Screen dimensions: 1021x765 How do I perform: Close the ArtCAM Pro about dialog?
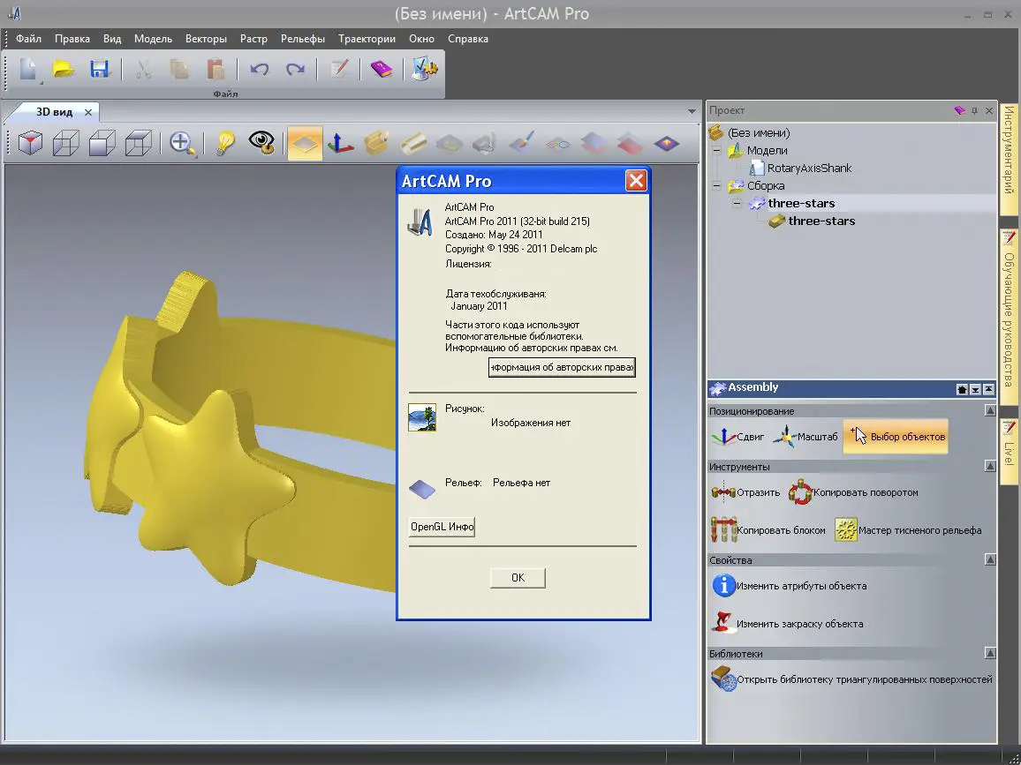pyautogui.click(x=636, y=181)
